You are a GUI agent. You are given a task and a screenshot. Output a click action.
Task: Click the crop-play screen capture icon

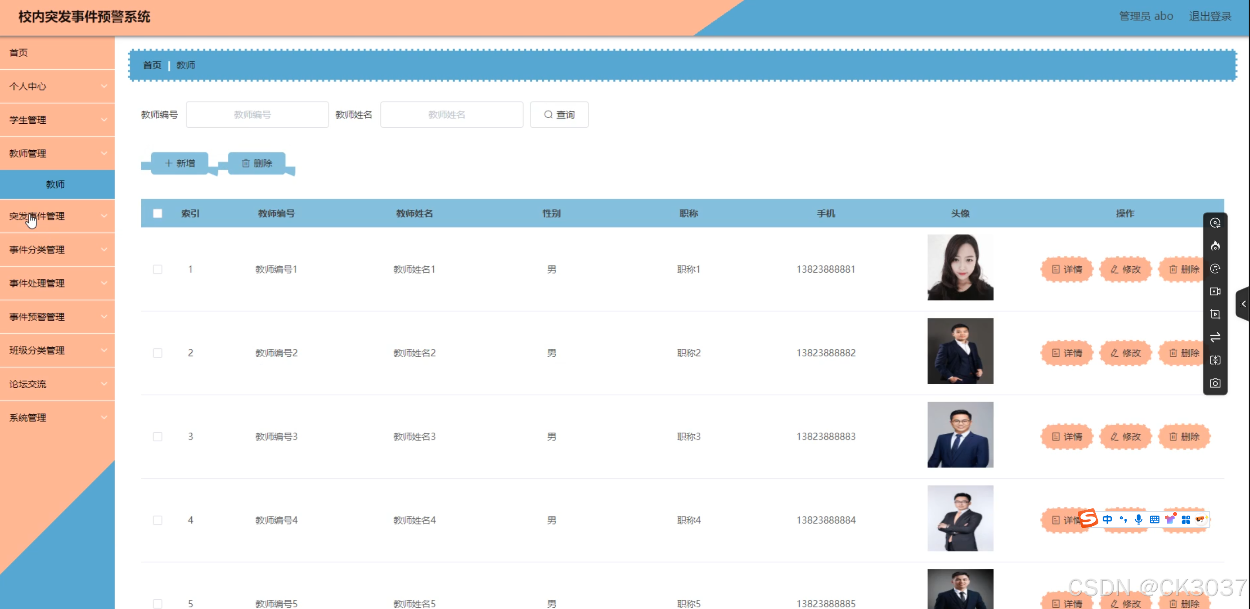point(1215,314)
